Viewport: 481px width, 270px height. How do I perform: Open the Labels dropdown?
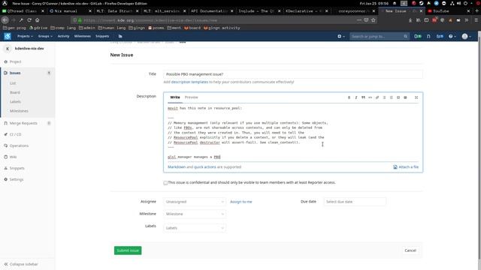pyautogui.click(x=195, y=228)
